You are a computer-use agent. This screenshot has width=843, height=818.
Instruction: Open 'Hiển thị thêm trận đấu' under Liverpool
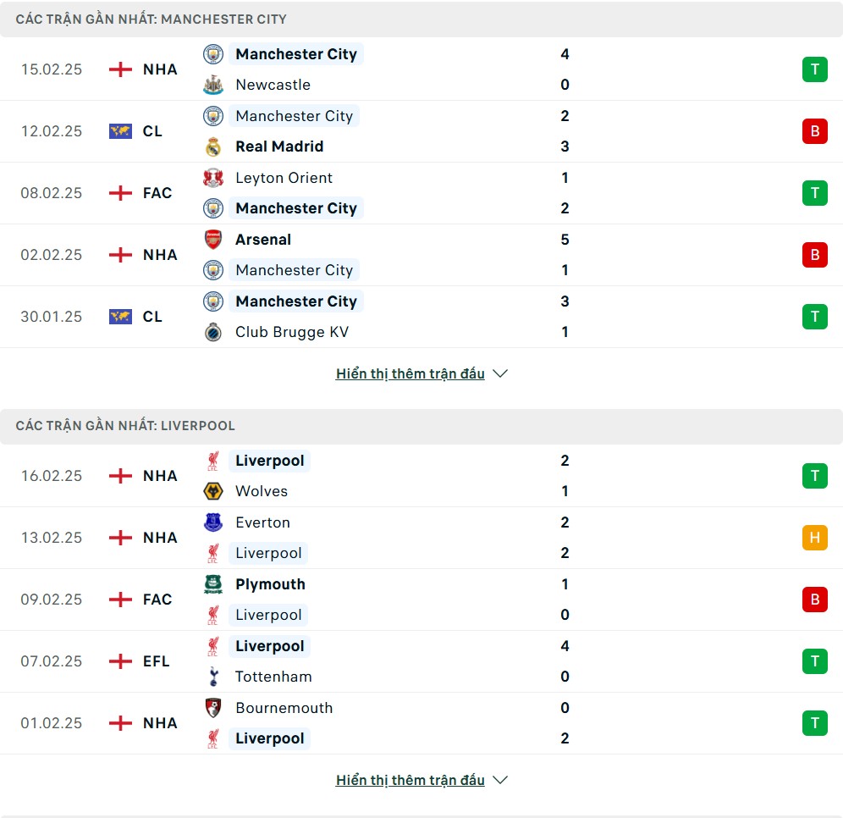point(410,780)
